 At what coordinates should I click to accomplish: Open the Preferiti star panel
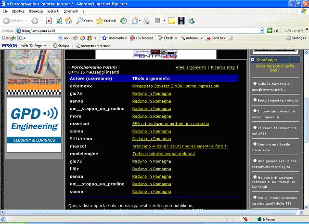pyautogui.click(x=106, y=21)
